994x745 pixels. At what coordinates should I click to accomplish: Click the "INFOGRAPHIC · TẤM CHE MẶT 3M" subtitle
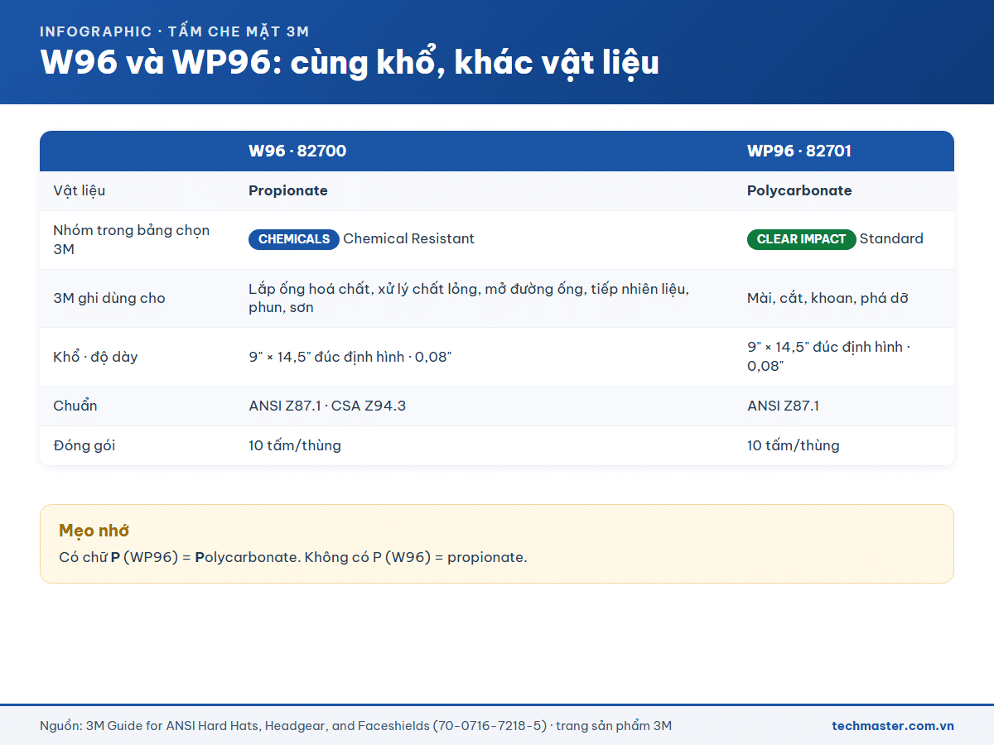(175, 31)
